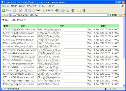This screenshot has width=126, height=91.
Task: Open the ヘルプ(H) menu
Action: tap(50, 6)
